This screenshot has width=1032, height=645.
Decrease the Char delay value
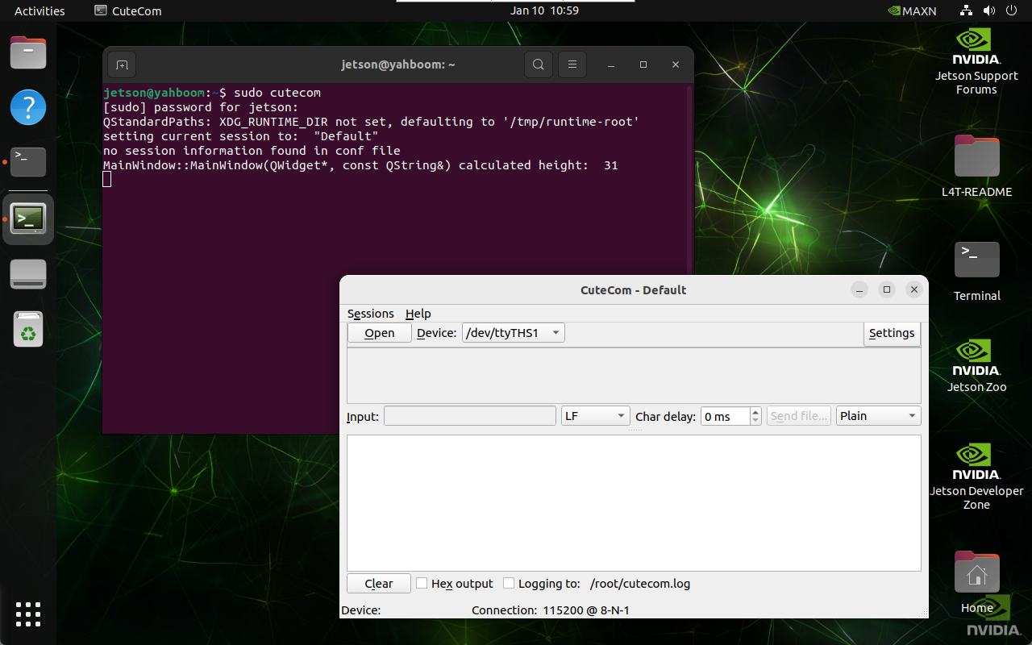tap(755, 421)
